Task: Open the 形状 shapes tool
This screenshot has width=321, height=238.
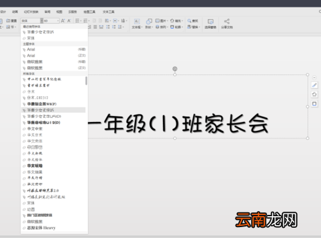Action: pyautogui.click(x=149, y=24)
